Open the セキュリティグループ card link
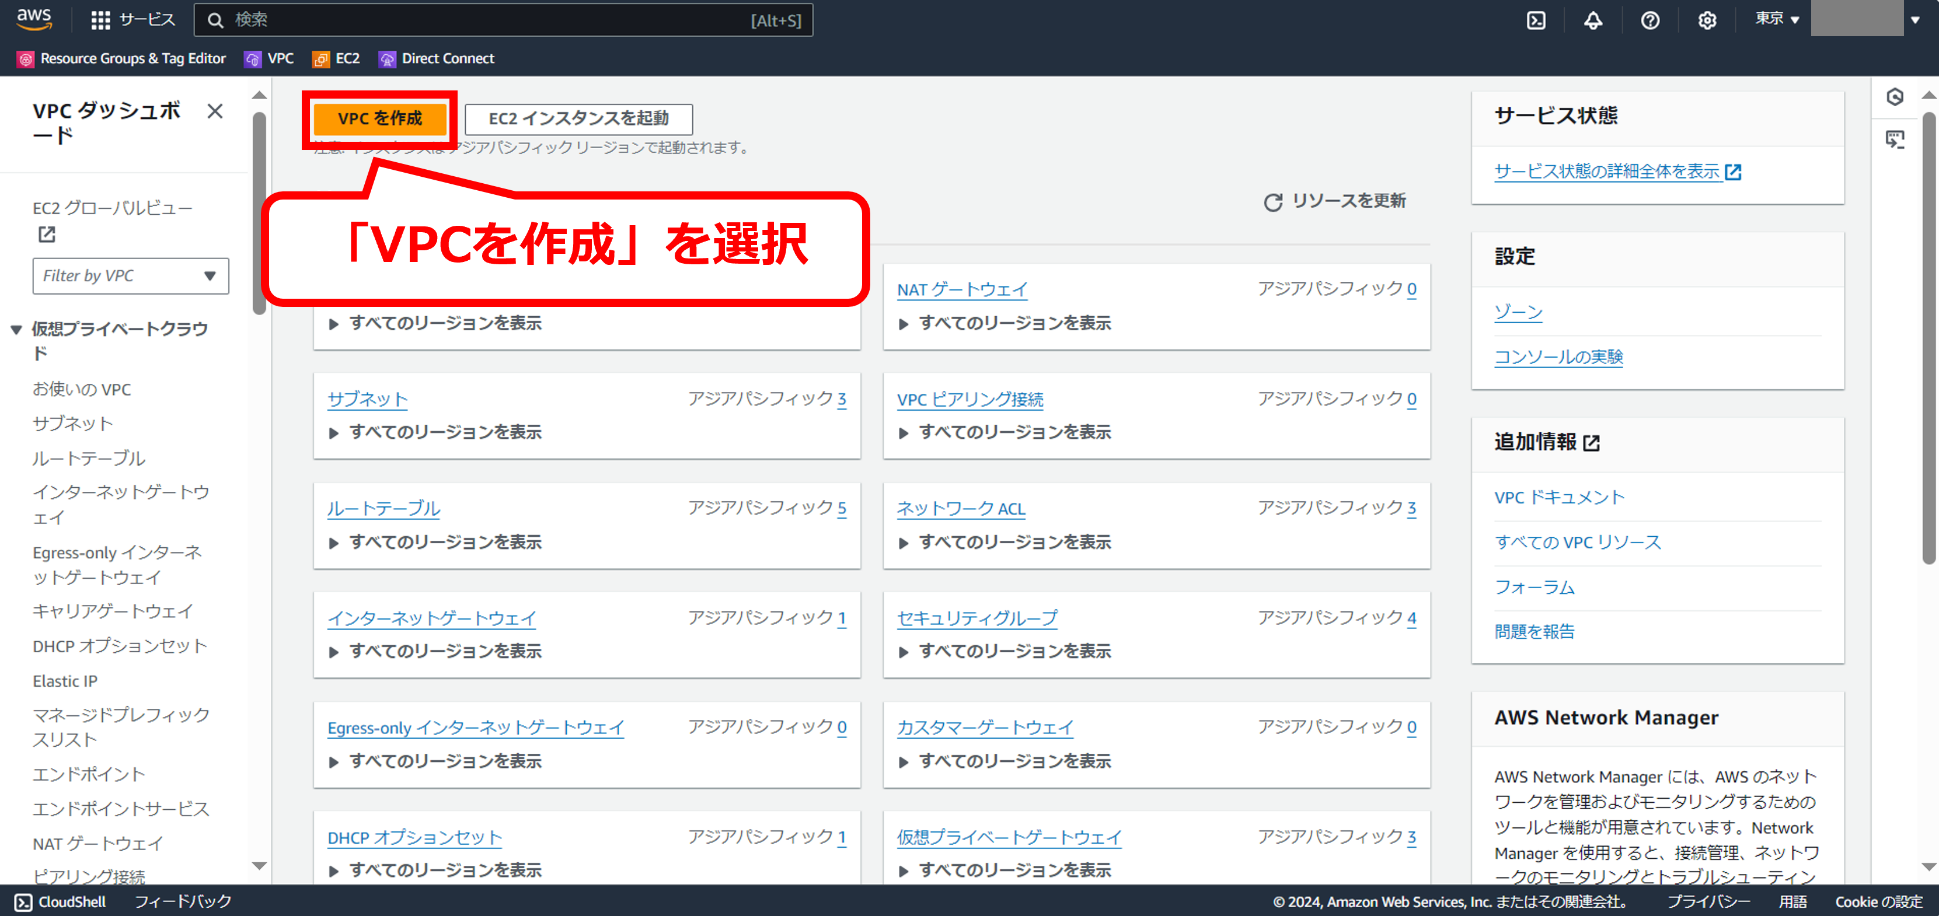 tap(977, 618)
